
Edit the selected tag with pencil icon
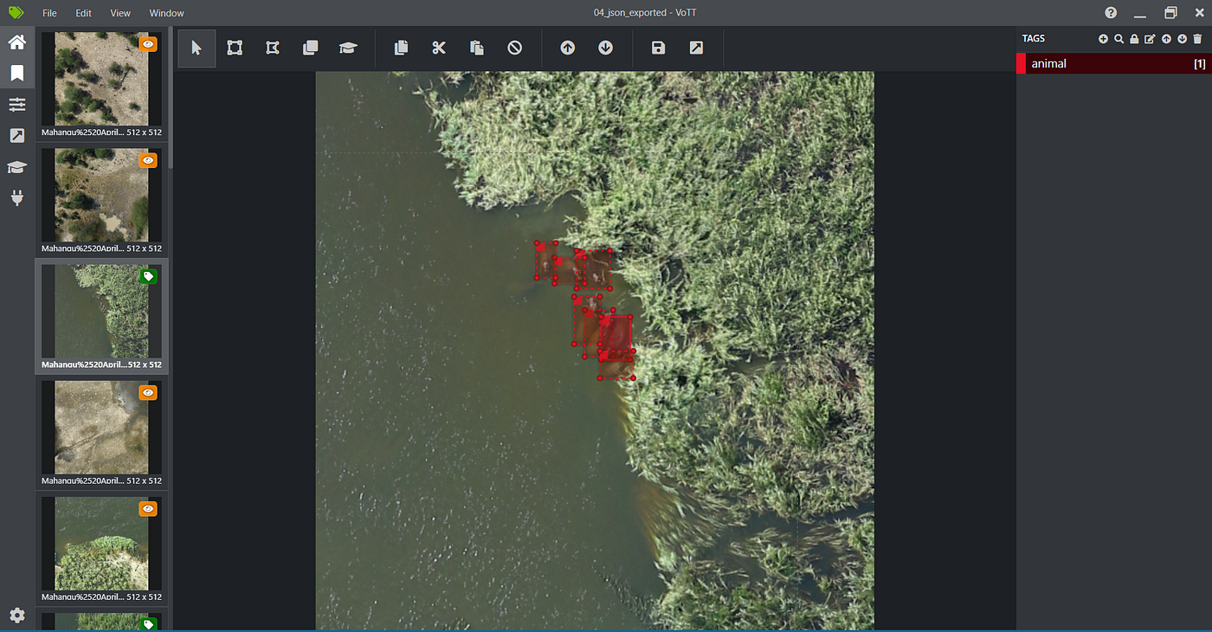tap(1150, 39)
